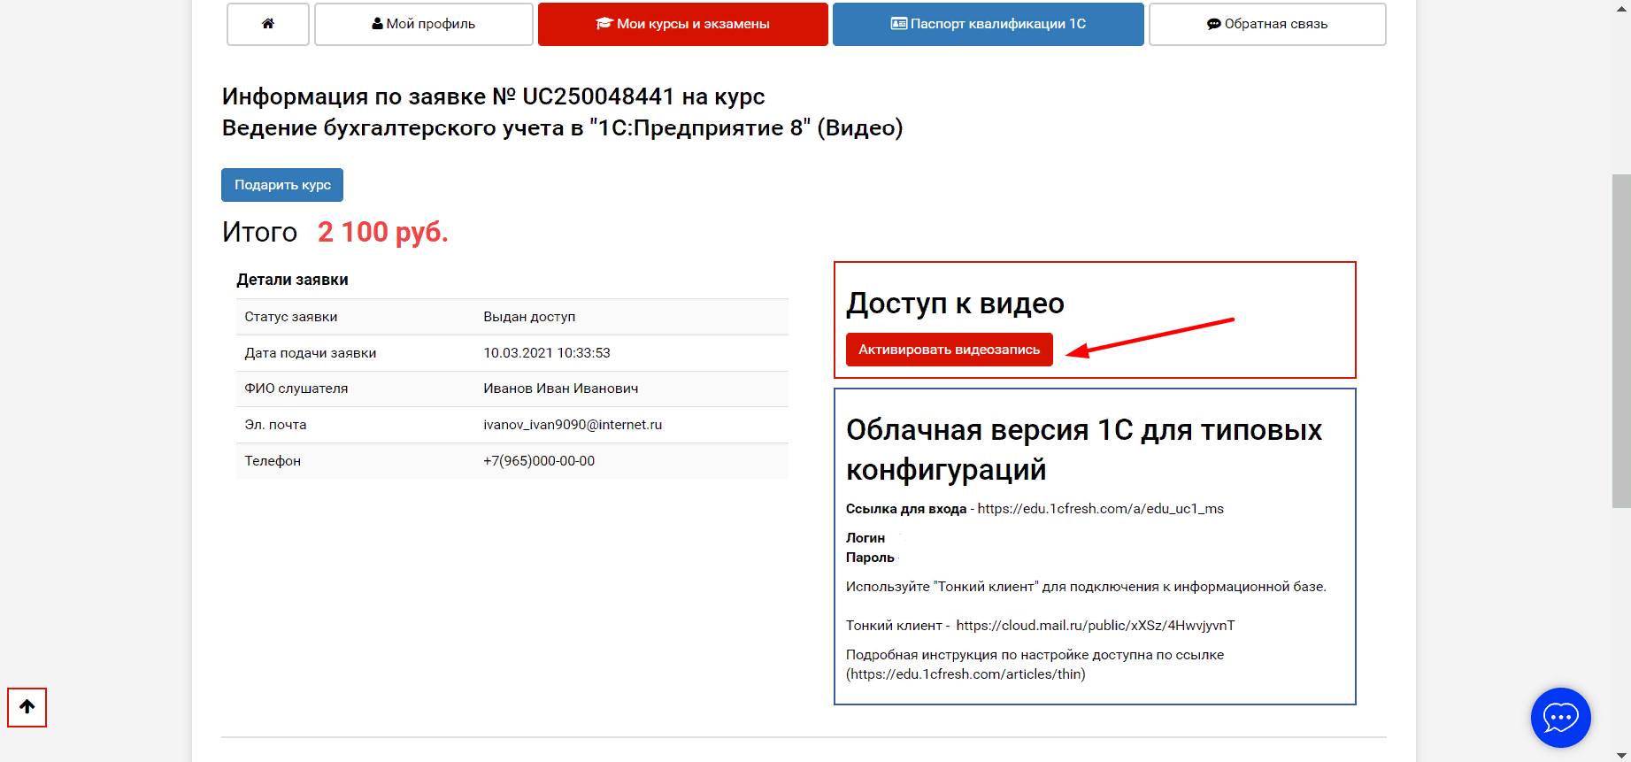Click the scrollbar up arrow
Image resolution: width=1631 pixels, height=762 pixels.
pos(1621,7)
